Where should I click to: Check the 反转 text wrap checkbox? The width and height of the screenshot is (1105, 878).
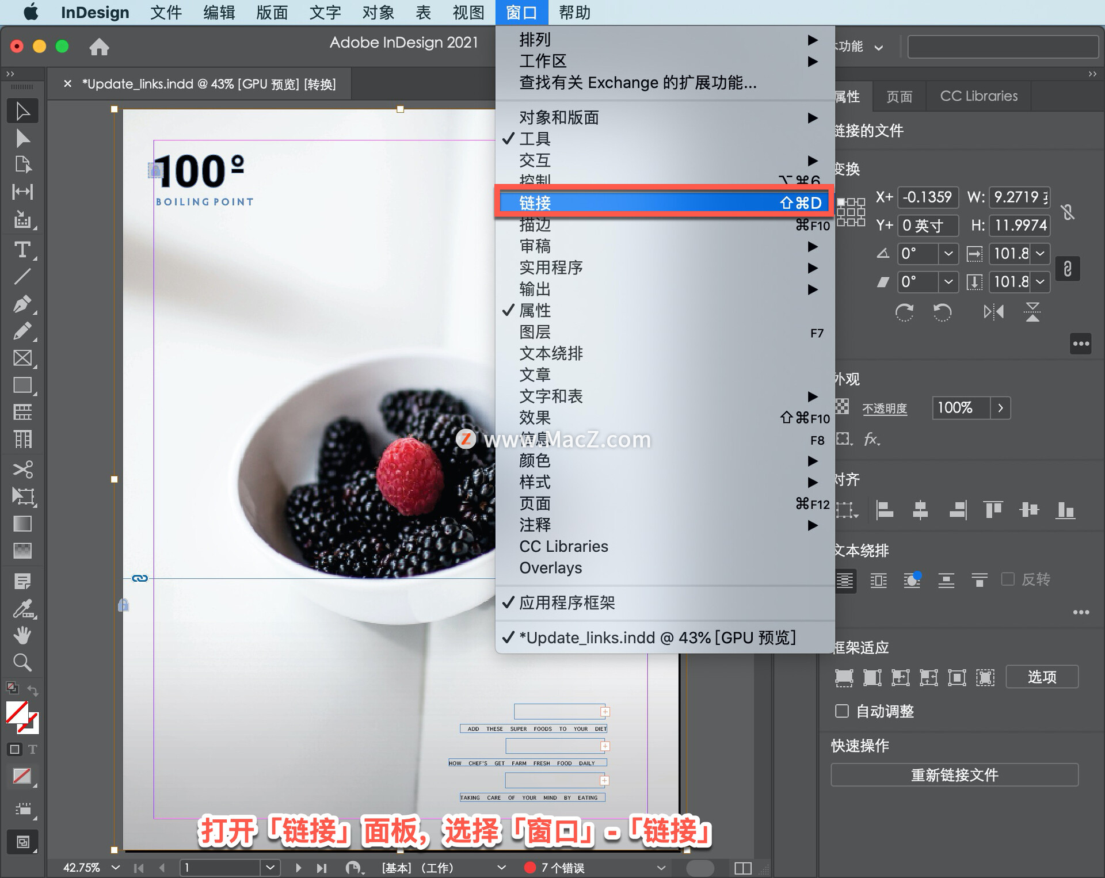pyautogui.click(x=1008, y=579)
